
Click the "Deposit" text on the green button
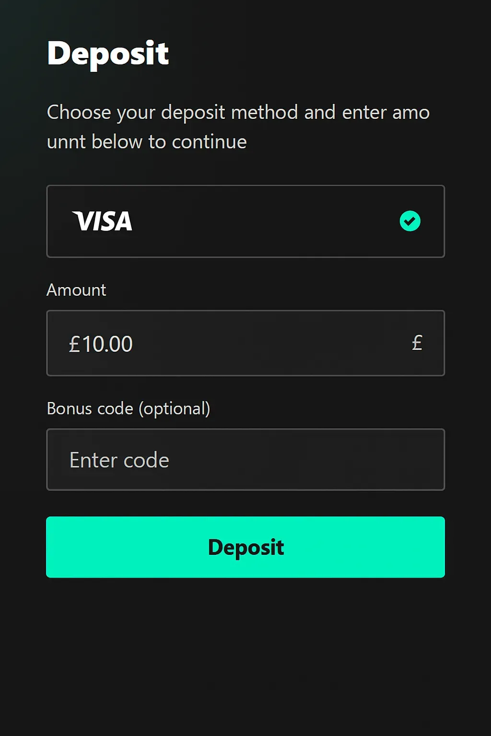pos(245,547)
